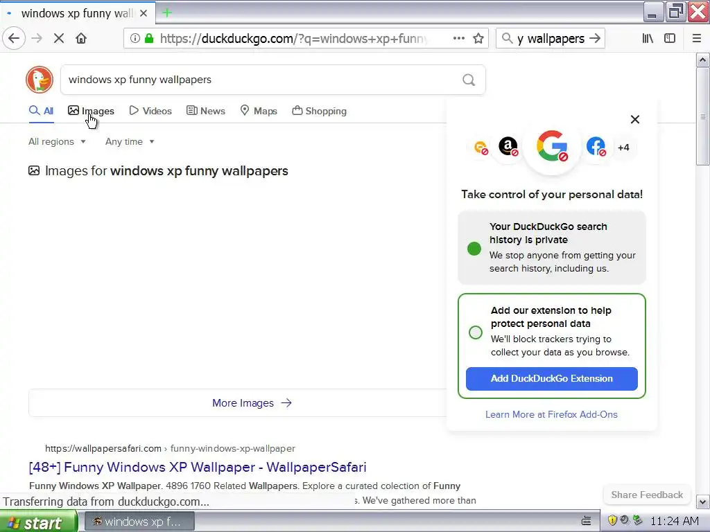Show site information icon in address bar
Image resolution: width=710 pixels, height=532 pixels.
pyautogui.click(x=135, y=39)
